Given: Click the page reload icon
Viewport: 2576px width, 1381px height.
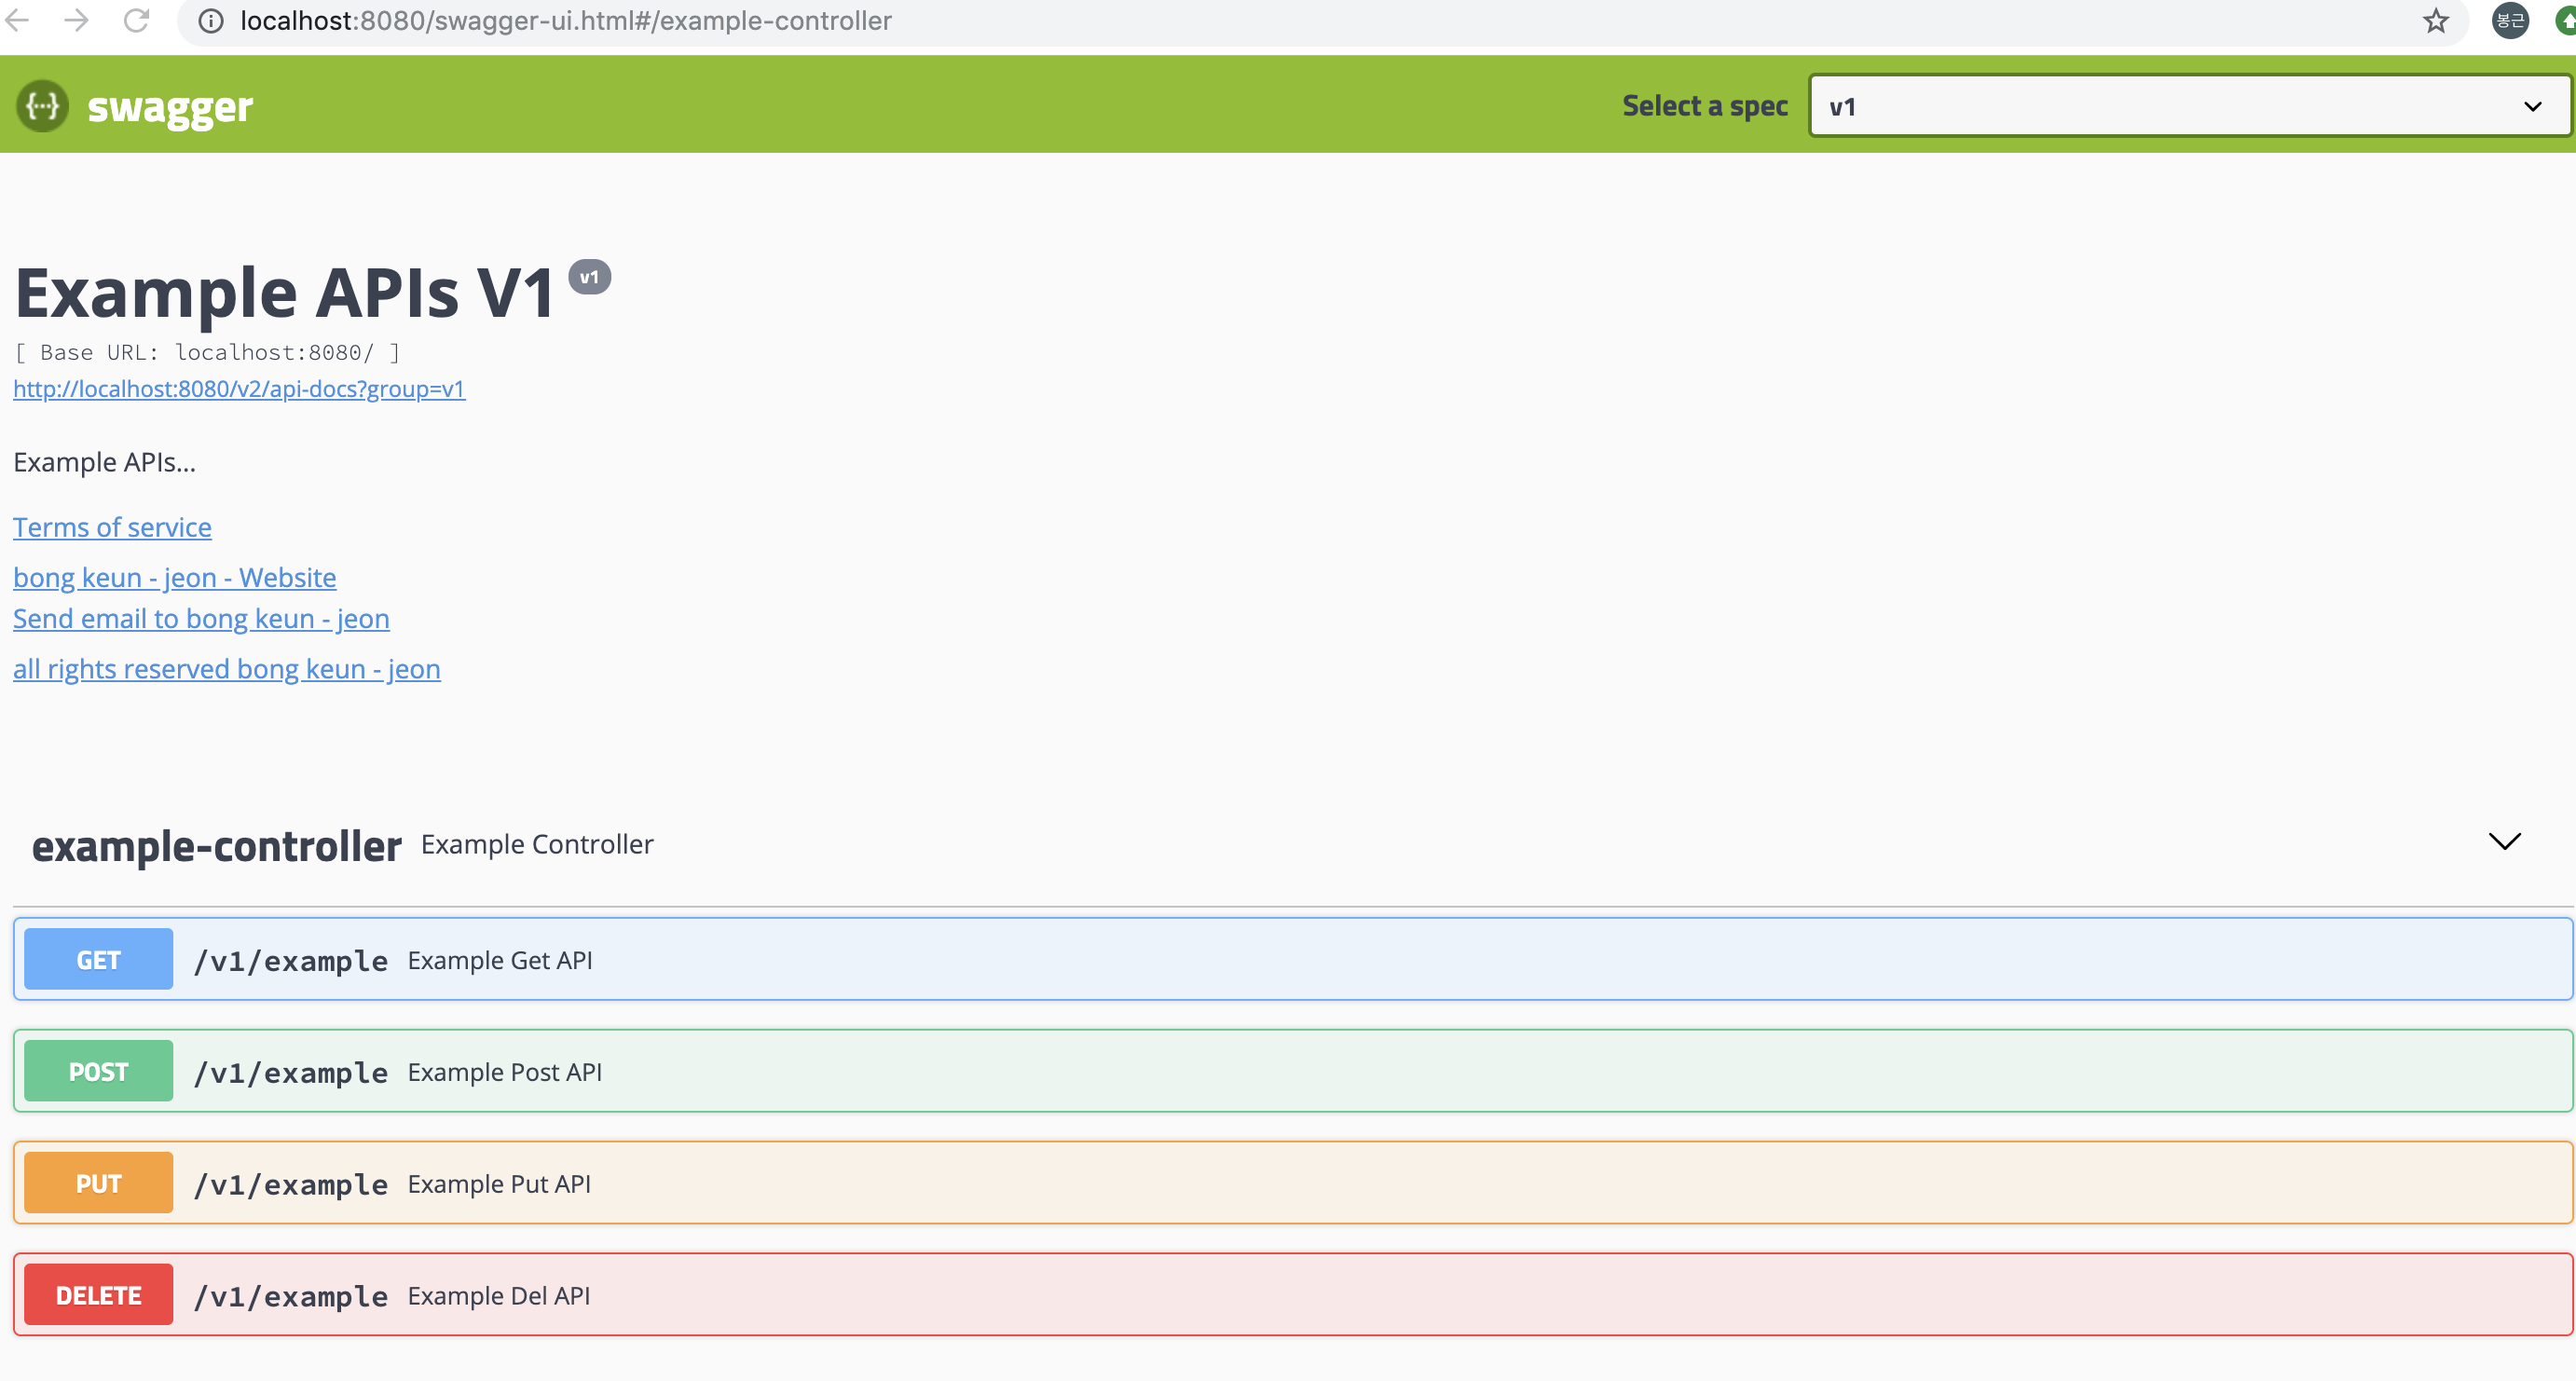Looking at the screenshot, I should [x=137, y=20].
